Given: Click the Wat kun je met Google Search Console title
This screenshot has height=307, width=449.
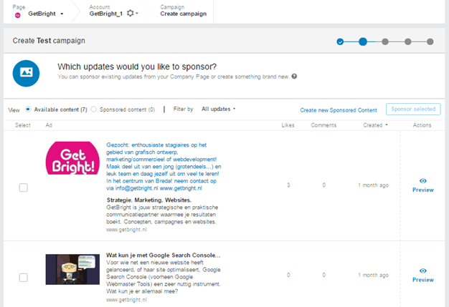Looking at the screenshot, I should [164, 255].
